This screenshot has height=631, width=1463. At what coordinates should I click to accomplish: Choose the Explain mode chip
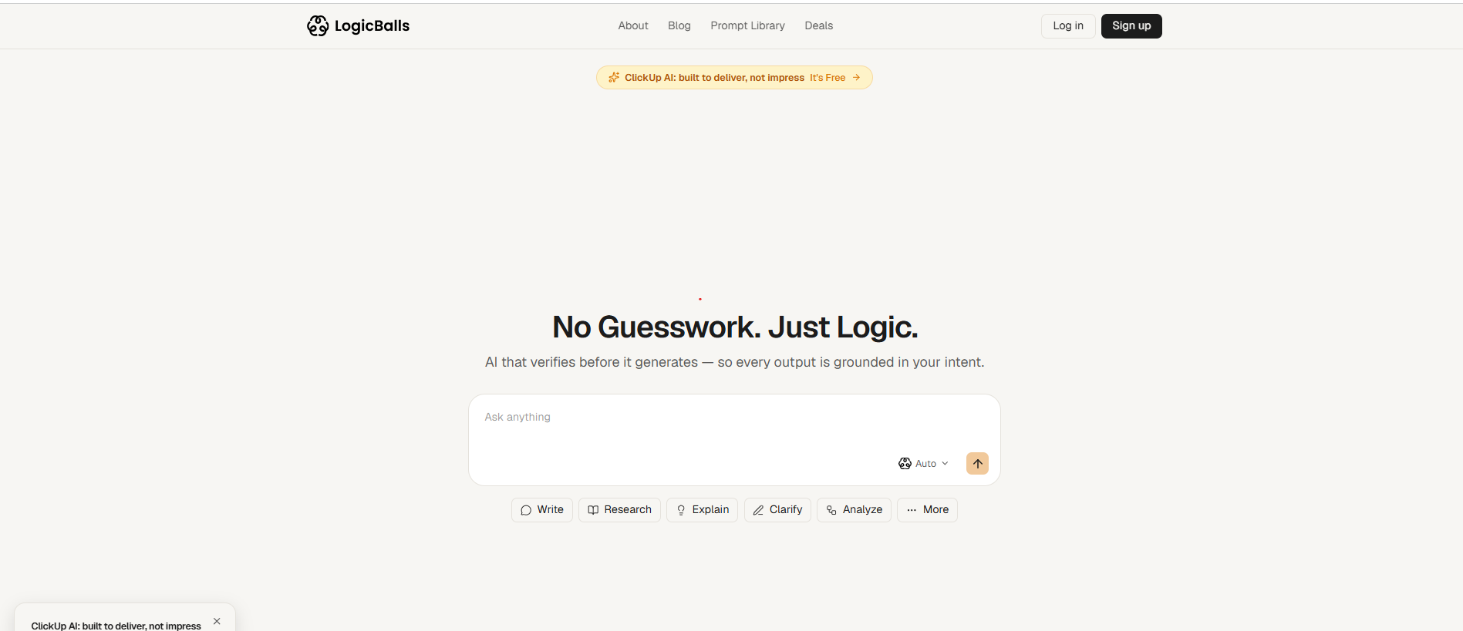(x=703, y=510)
